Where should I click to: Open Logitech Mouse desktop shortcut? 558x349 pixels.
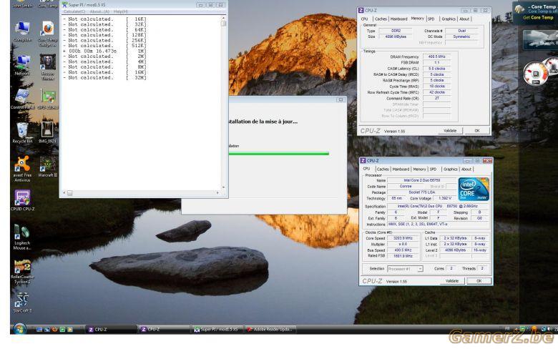coord(22,237)
